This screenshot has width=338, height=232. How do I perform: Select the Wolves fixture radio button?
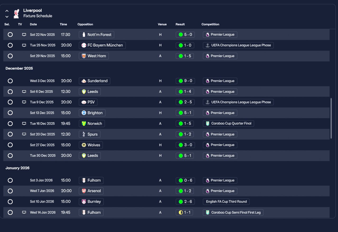pos(10,145)
